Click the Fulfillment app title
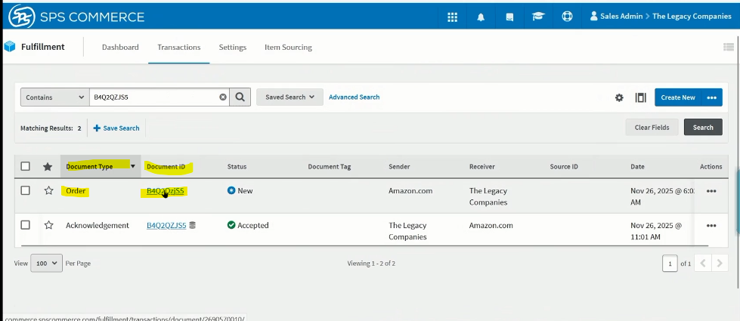The width and height of the screenshot is (740, 321). [x=43, y=47]
